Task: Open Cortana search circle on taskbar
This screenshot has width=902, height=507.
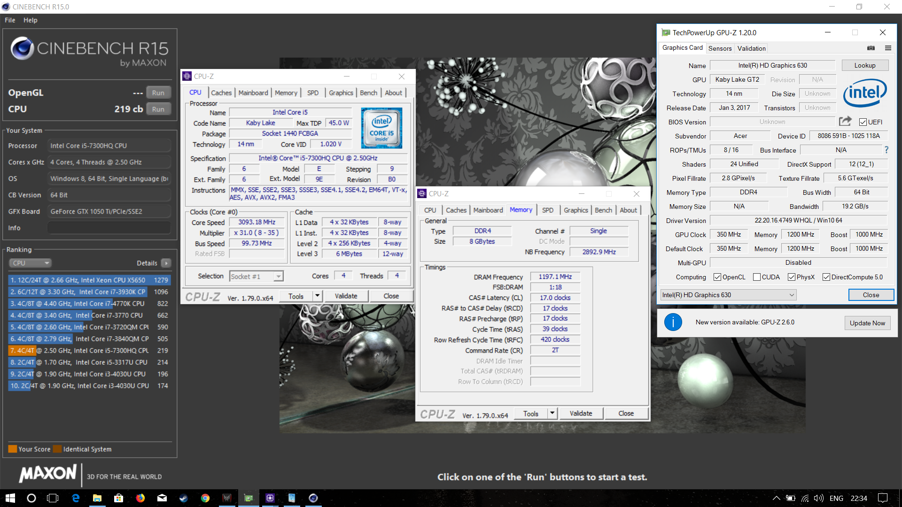Action: pyautogui.click(x=31, y=498)
